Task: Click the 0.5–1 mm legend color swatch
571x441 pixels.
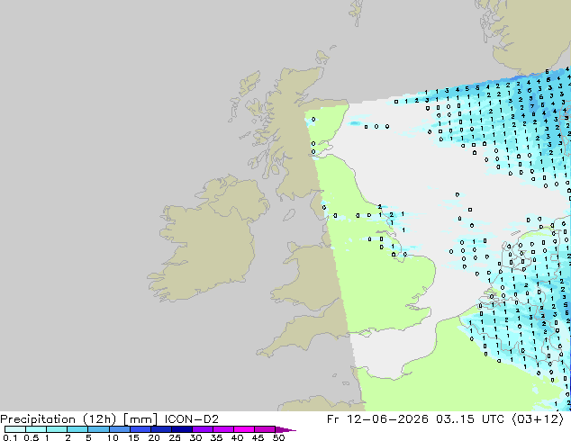Action: (36, 429)
